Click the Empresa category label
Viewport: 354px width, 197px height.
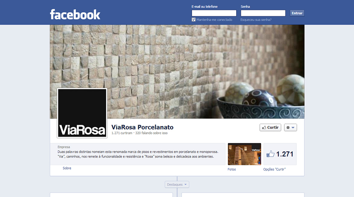(x=64, y=147)
